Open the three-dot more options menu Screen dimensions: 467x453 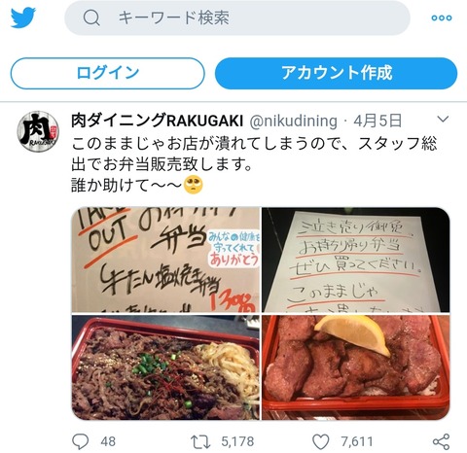pos(442,17)
